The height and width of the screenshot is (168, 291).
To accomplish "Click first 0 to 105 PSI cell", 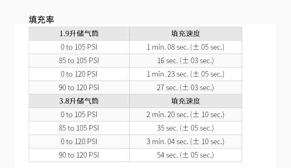I will [x=79, y=47].
